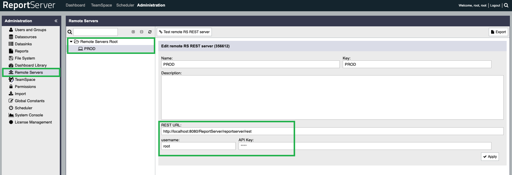The width and height of the screenshot is (512, 175).
Task: Click the Apply button
Action: click(490, 157)
